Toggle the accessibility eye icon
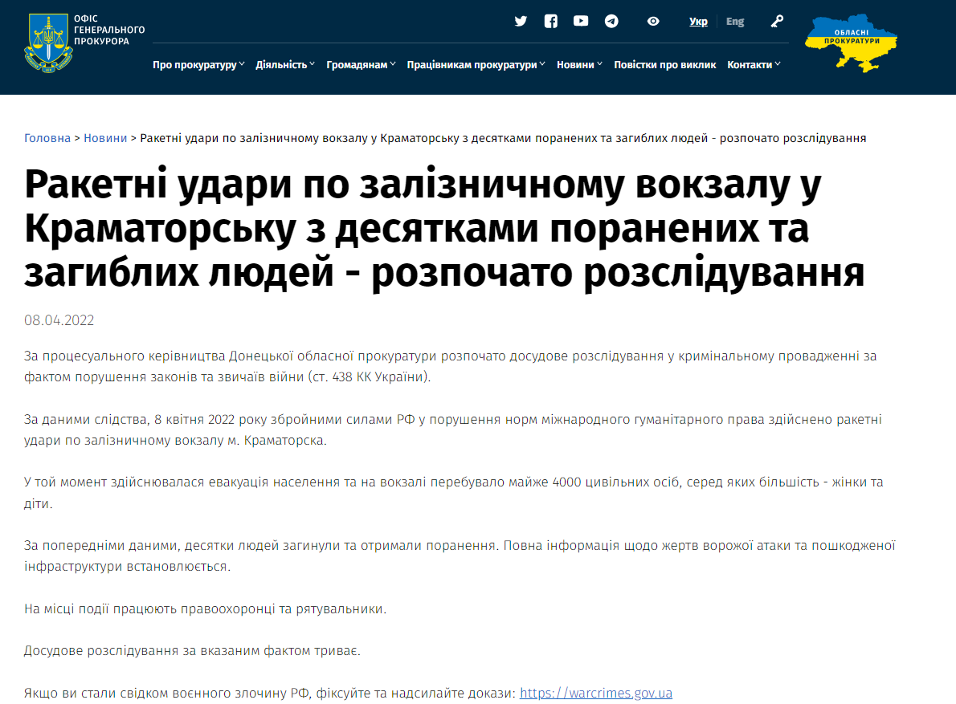 click(652, 21)
